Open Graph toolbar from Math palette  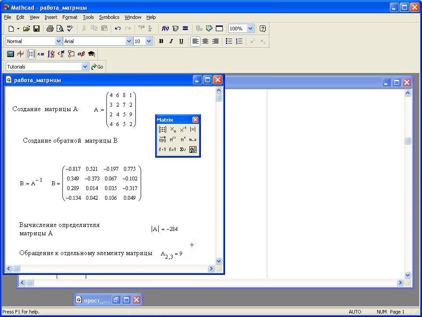click(x=21, y=54)
